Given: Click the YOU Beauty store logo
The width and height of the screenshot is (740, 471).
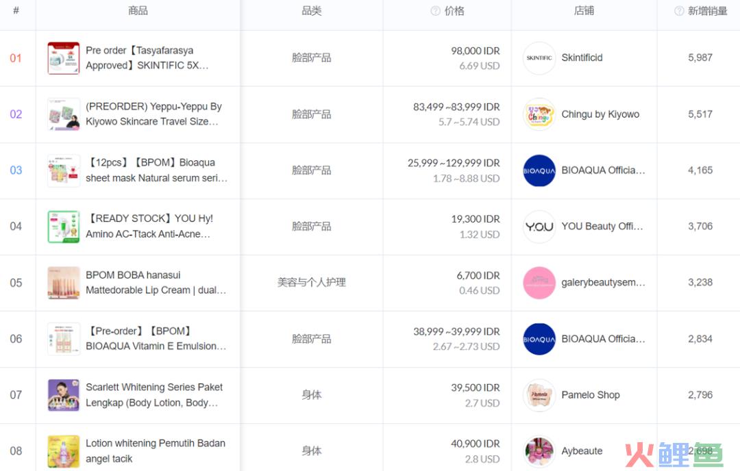Looking at the screenshot, I should point(539,227).
